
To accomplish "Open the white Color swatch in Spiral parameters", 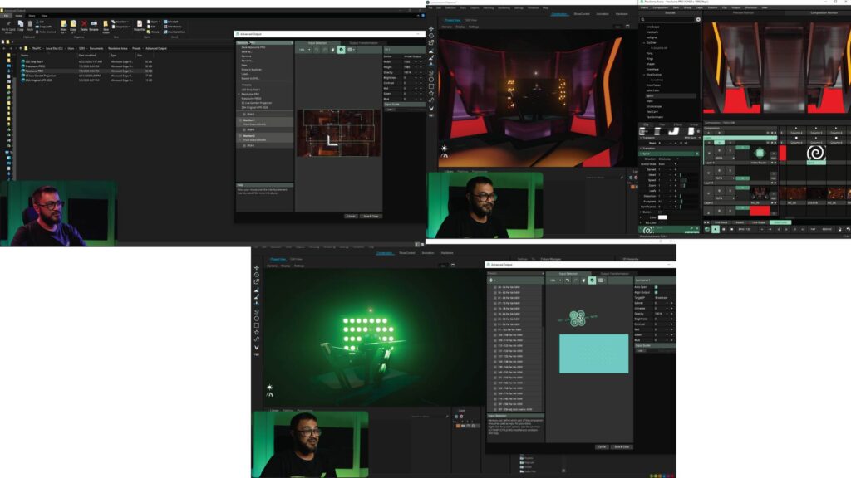I will coord(662,217).
